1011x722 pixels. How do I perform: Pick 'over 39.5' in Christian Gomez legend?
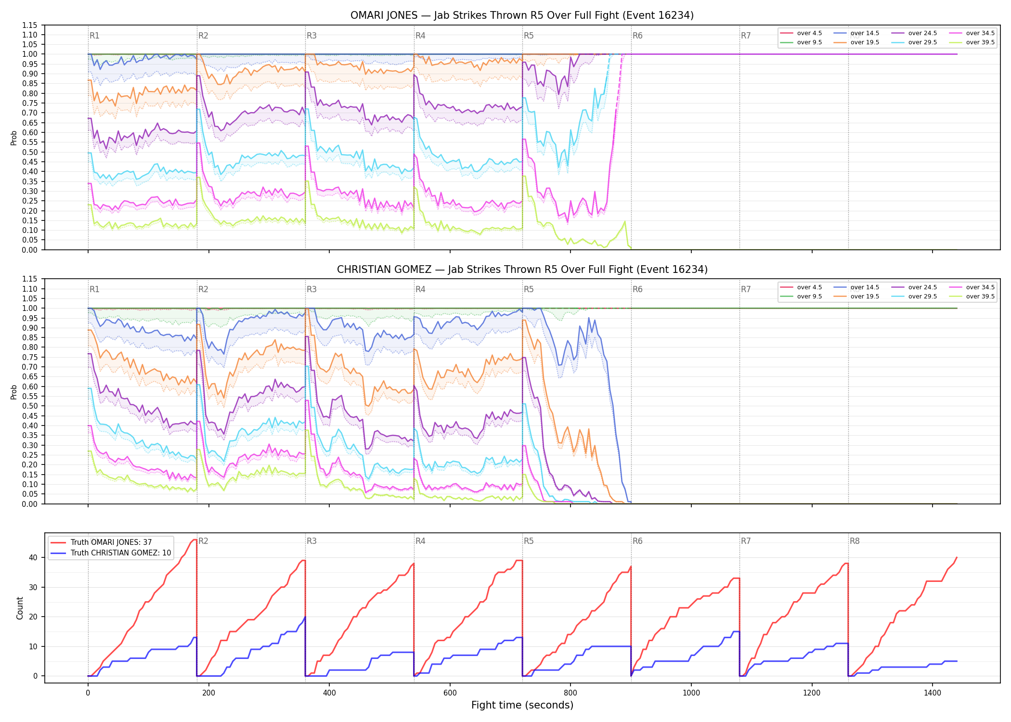[x=972, y=297]
